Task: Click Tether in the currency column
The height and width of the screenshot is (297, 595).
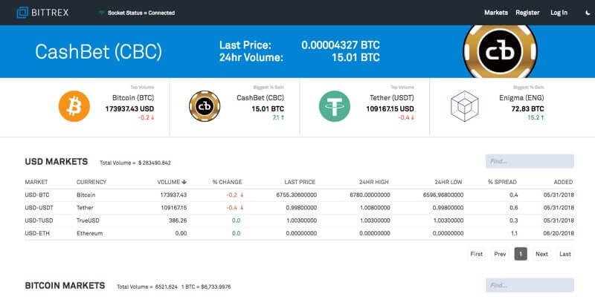Action: point(85,208)
